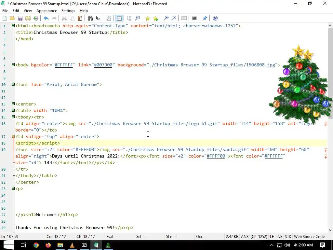Collapse the p fold on line 23
333x250 pixels.
click(x=13, y=188)
